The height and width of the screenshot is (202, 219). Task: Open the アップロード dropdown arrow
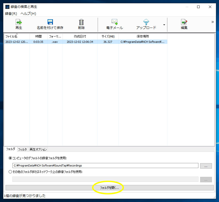[x=164, y=25]
